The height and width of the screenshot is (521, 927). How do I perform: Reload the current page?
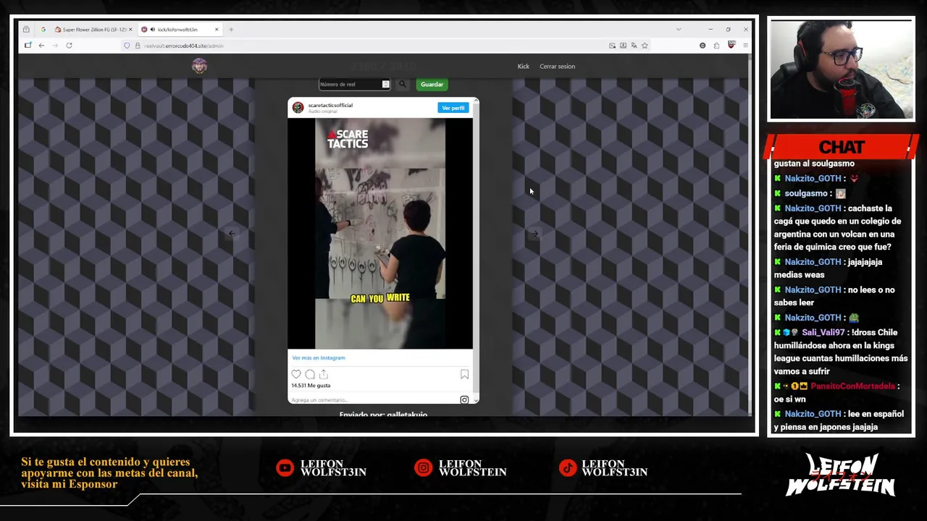pos(69,46)
